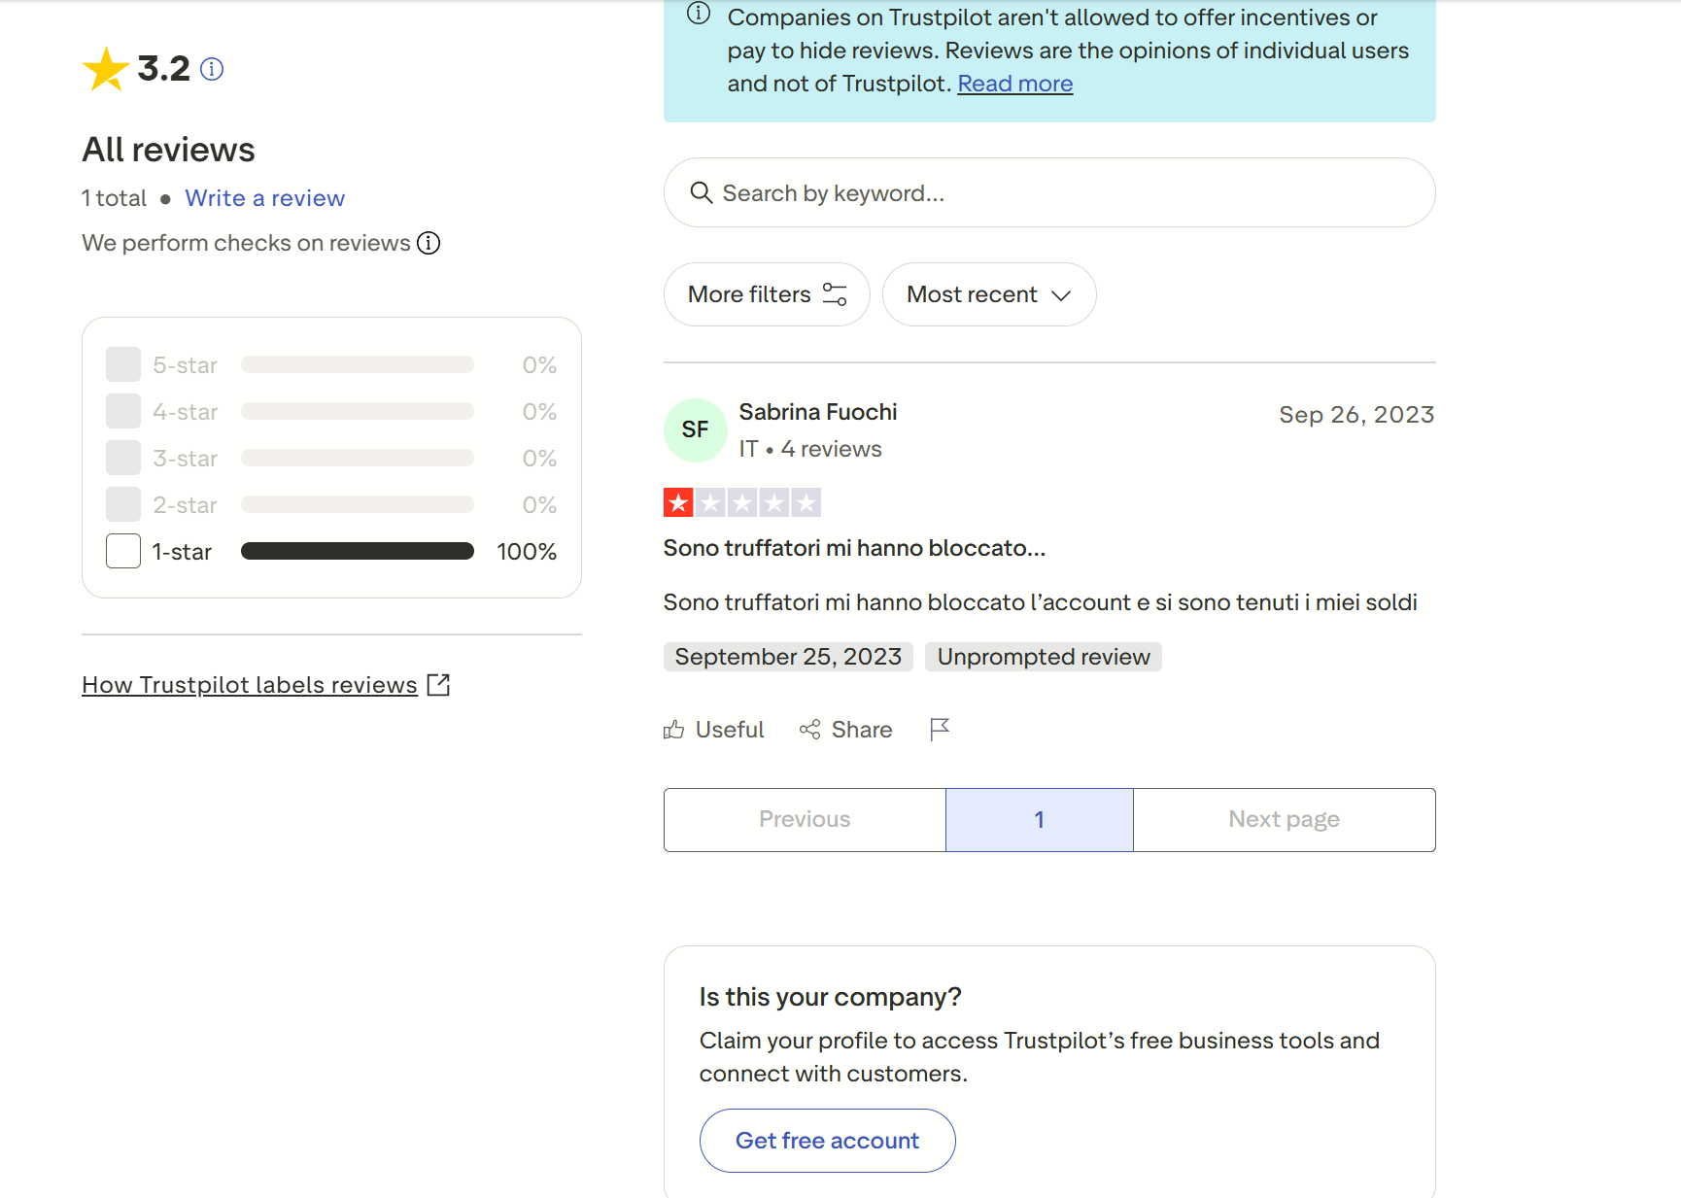The image size is (1681, 1198).
Task: Click the review body about blocked account
Action: pyautogui.click(x=1041, y=602)
